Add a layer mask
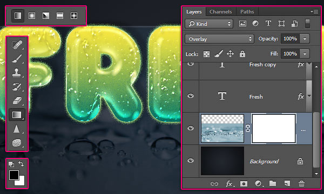The width and height of the screenshot is (324, 194). [x=244, y=183]
